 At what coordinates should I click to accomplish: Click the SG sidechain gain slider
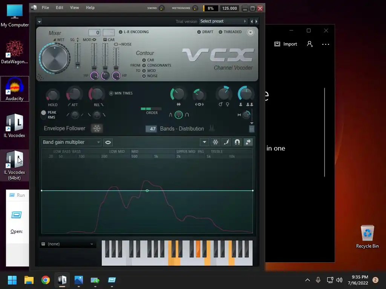coord(78,55)
